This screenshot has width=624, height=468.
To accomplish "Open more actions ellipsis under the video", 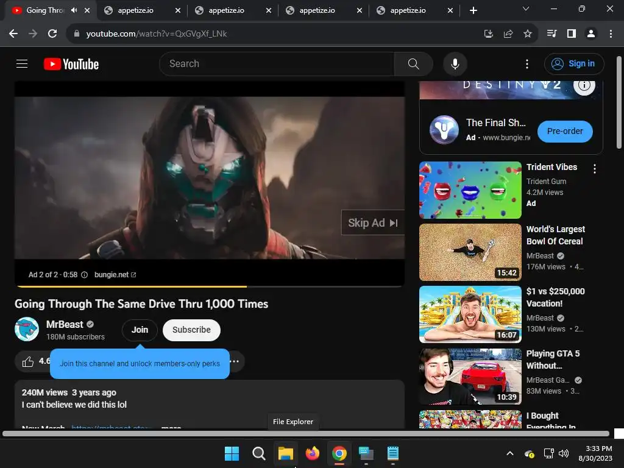I will click(x=235, y=361).
